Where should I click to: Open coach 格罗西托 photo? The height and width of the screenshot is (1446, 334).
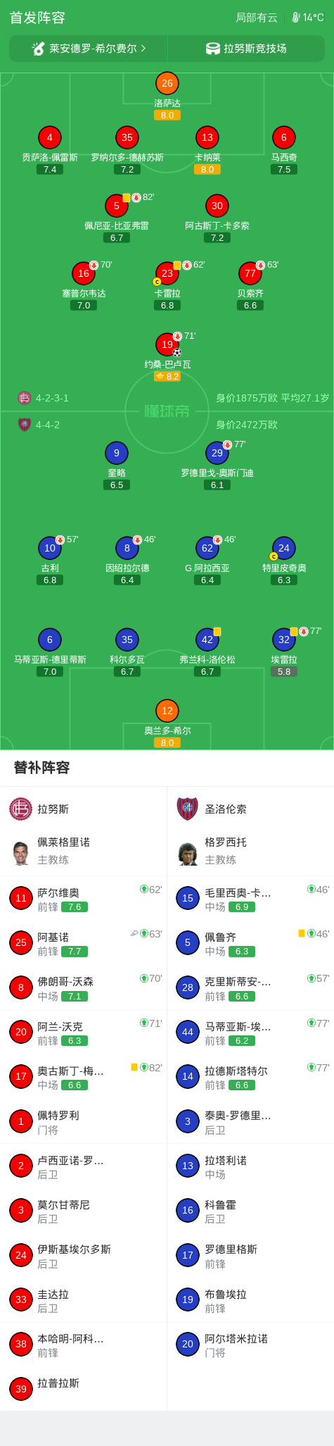pos(188,853)
